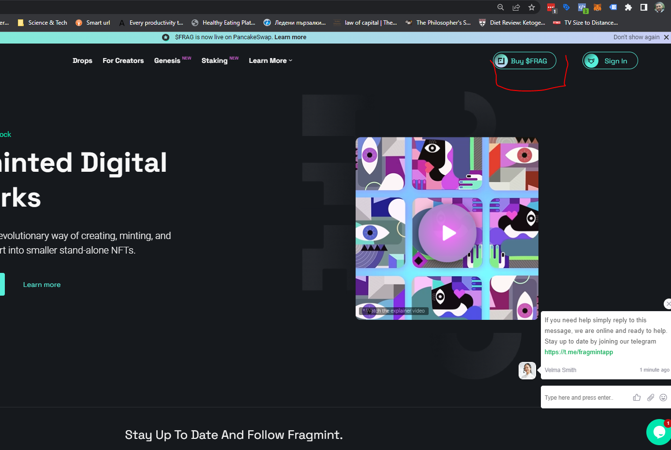Click the Stay Up To Date heading
Image resolution: width=671 pixels, height=450 pixels.
(234, 435)
